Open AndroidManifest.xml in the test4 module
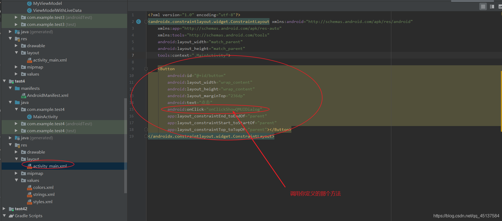 coord(48,95)
